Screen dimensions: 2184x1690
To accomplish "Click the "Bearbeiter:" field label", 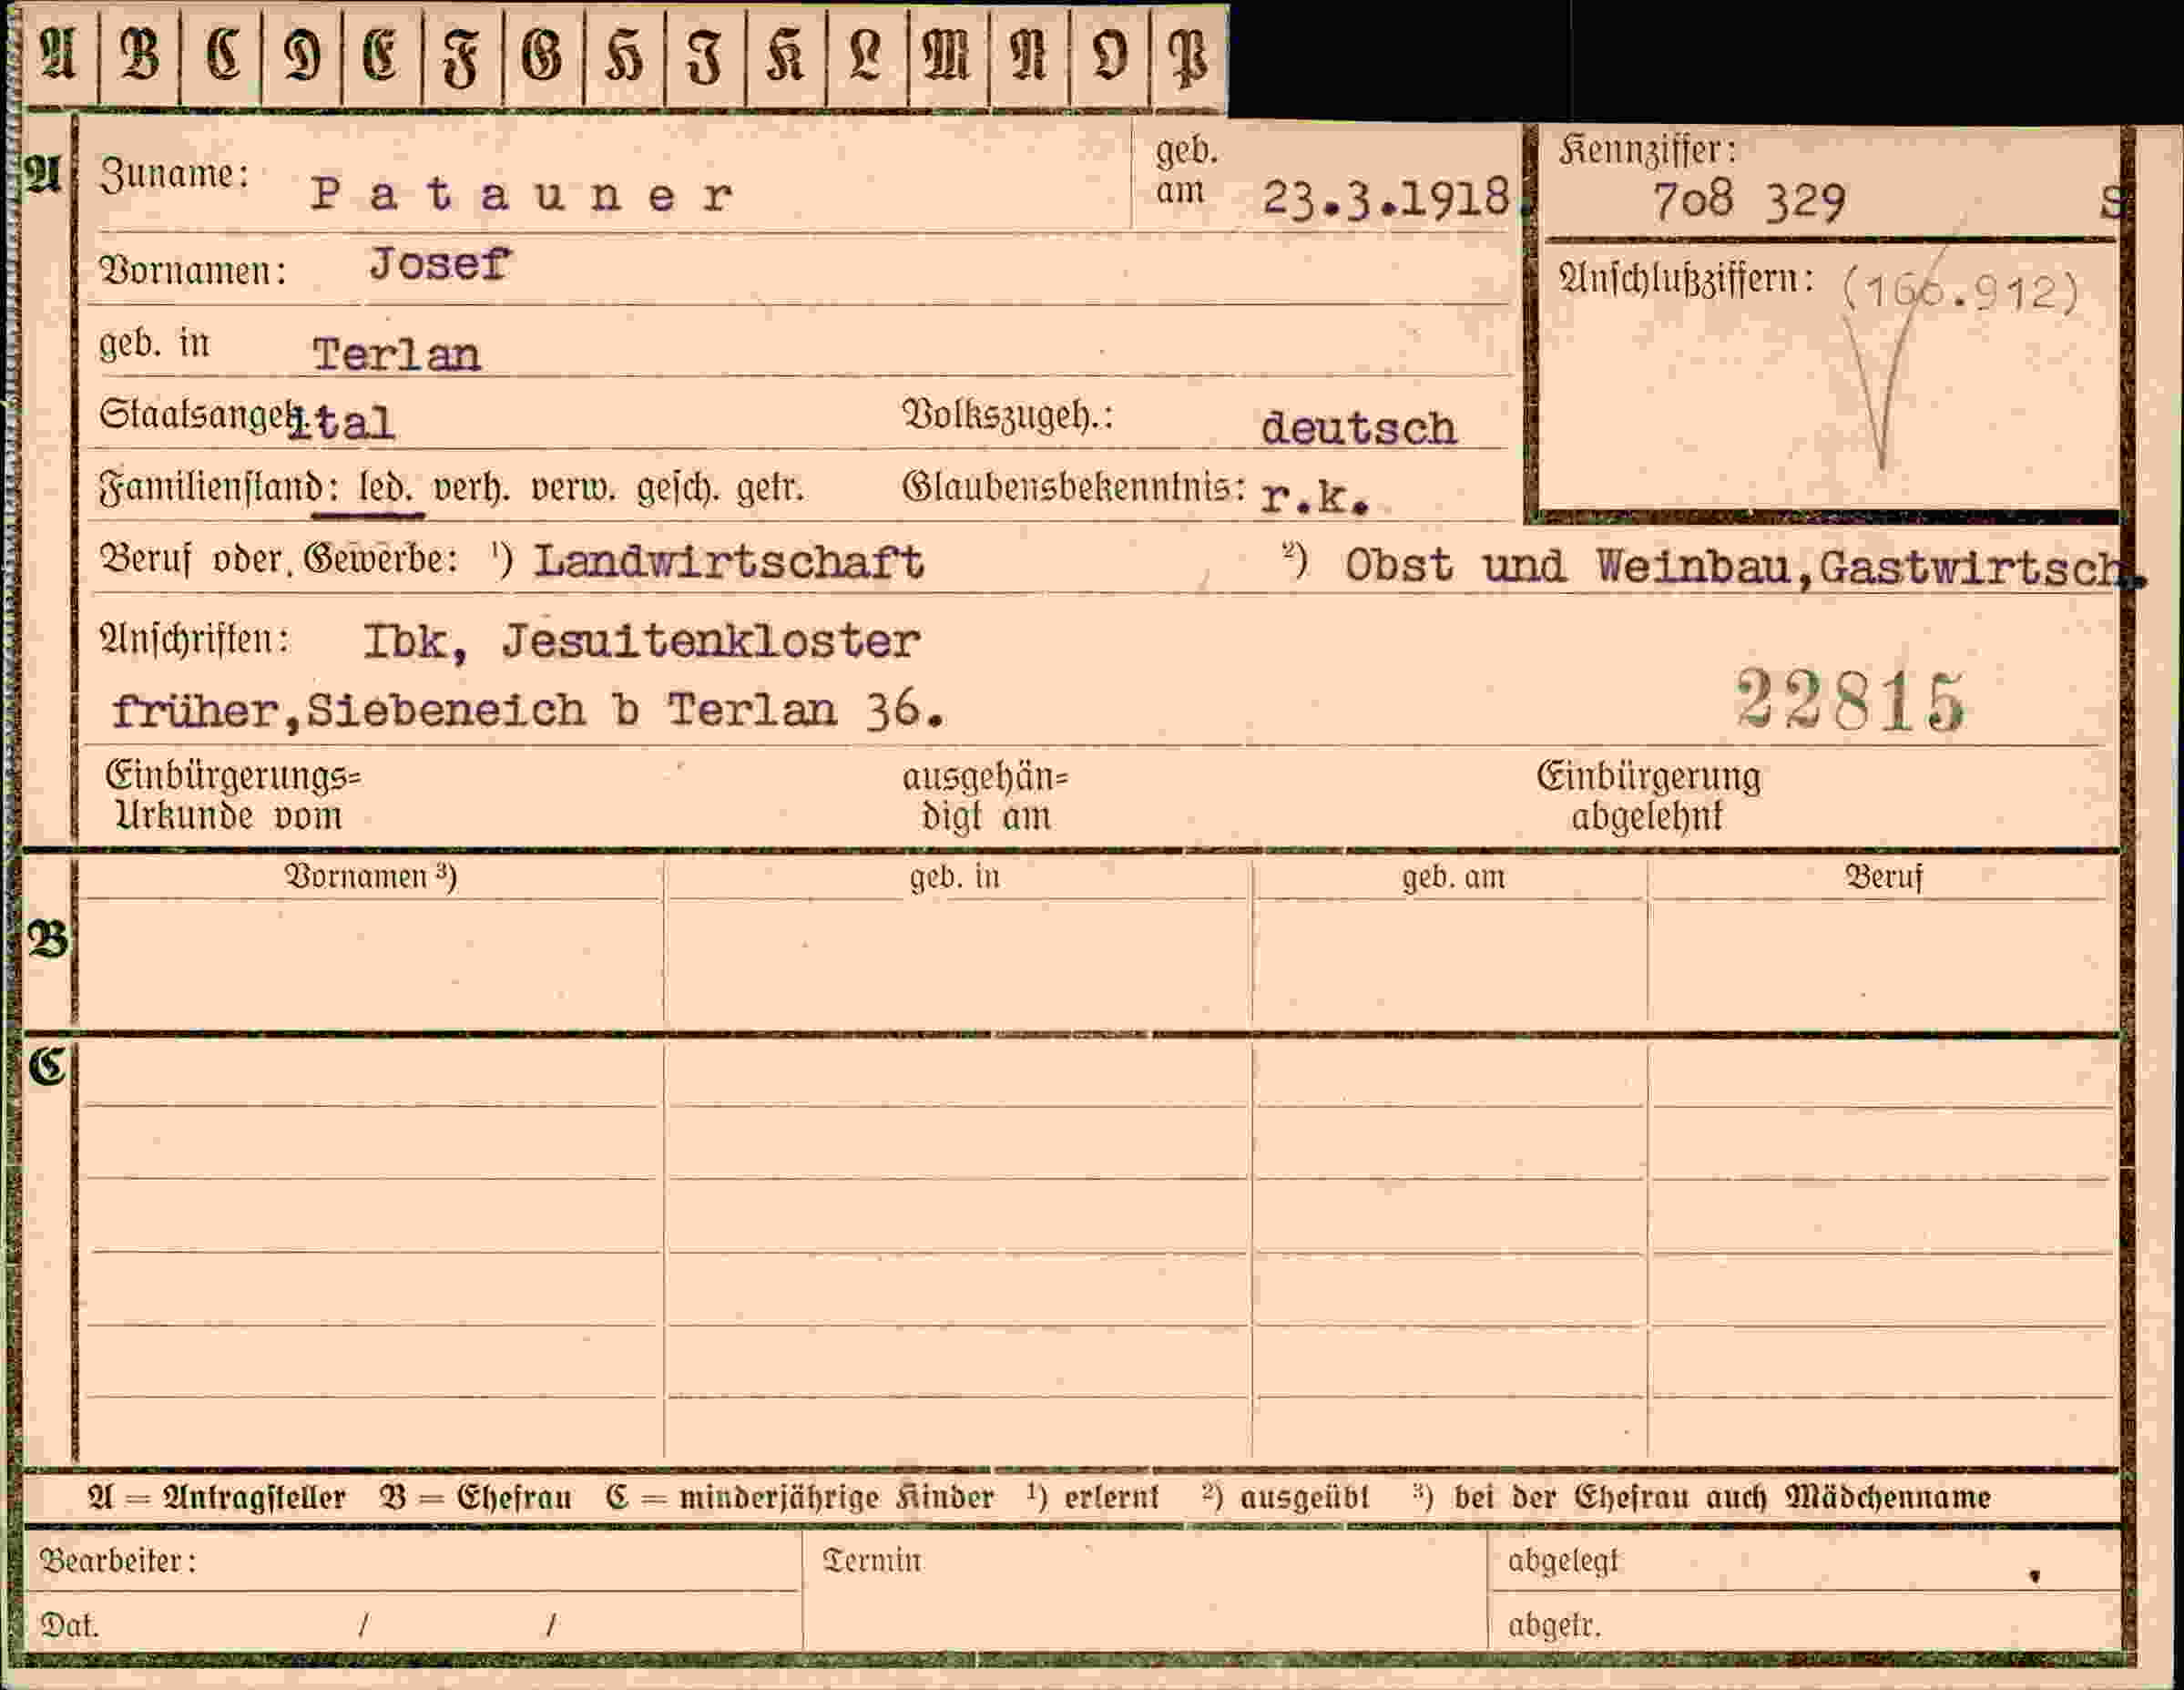I will pos(118,1561).
